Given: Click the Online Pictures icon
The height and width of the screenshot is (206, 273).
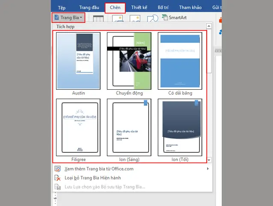Looking at the screenshot, I should (135, 19).
